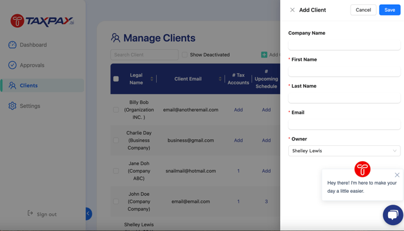The image size is (404, 231).
Task: Click the John Doe (Company Company) name
Action: pyautogui.click(x=139, y=202)
